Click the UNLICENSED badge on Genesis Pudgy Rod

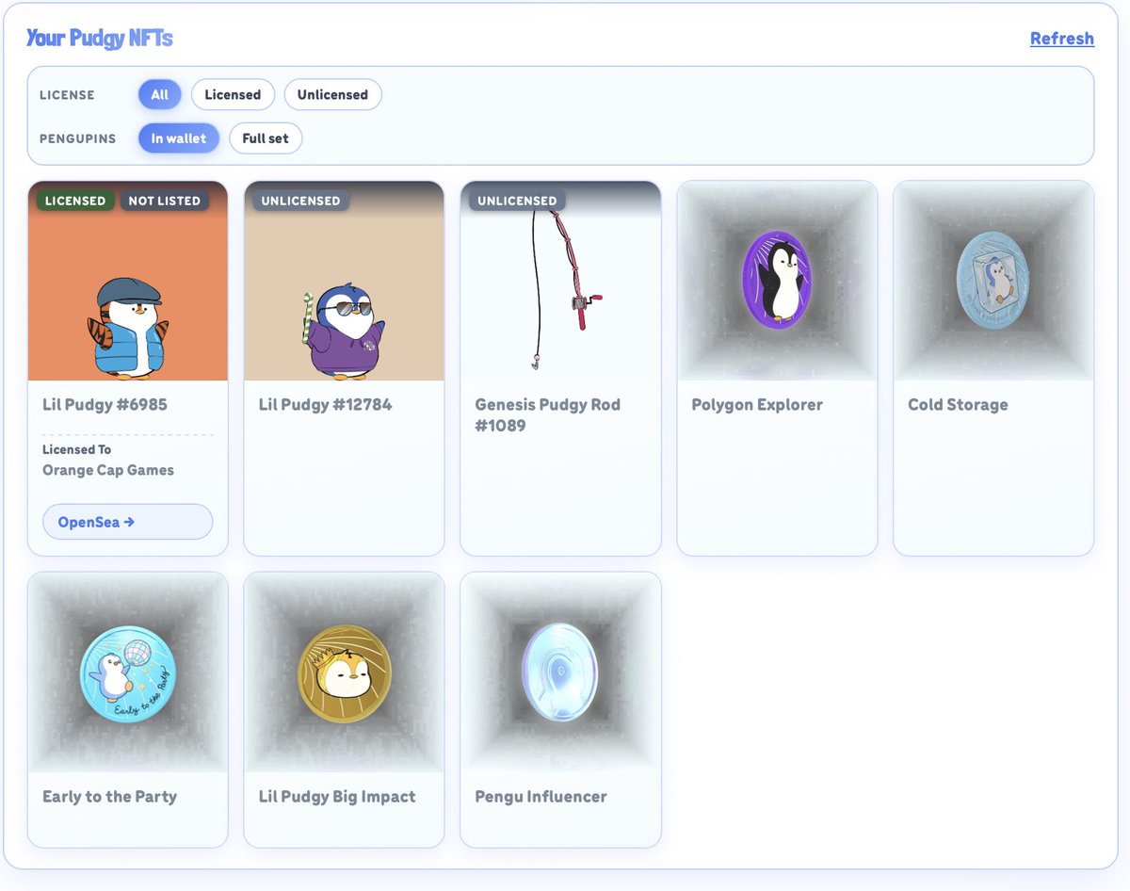[517, 201]
